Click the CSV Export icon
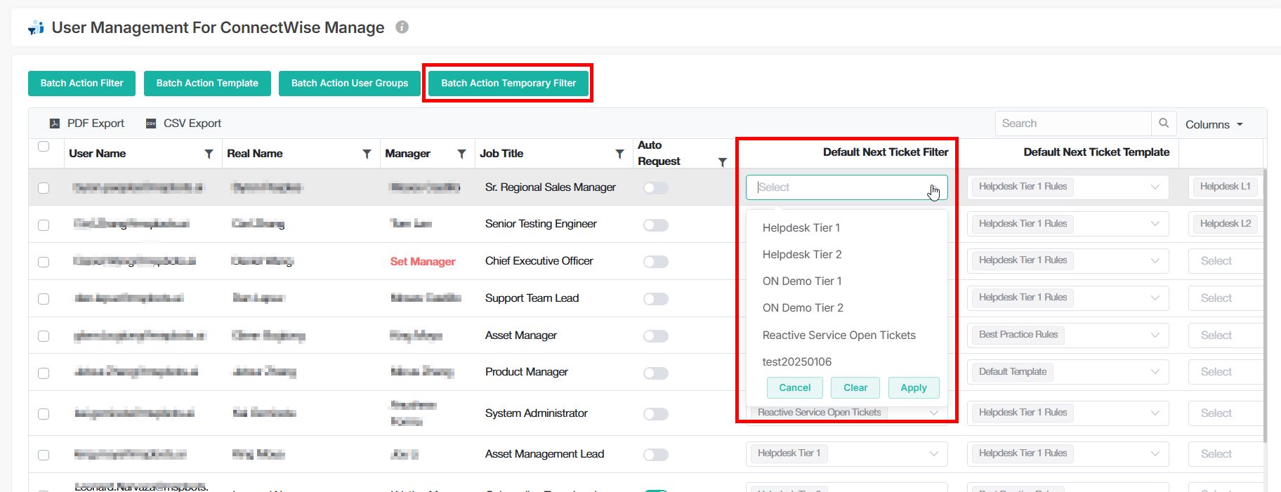 tap(151, 124)
